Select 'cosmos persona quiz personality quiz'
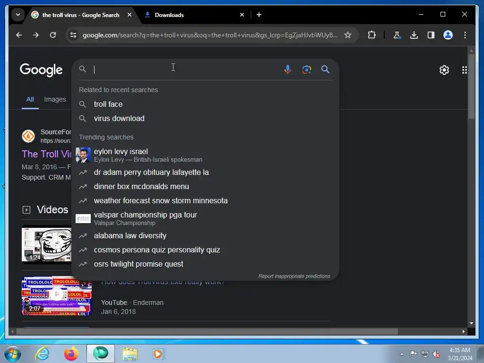Image resolution: width=484 pixels, height=363 pixels. (x=205, y=250)
